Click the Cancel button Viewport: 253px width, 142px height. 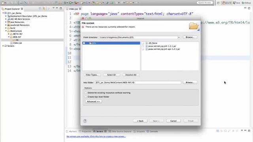(x=174, y=121)
